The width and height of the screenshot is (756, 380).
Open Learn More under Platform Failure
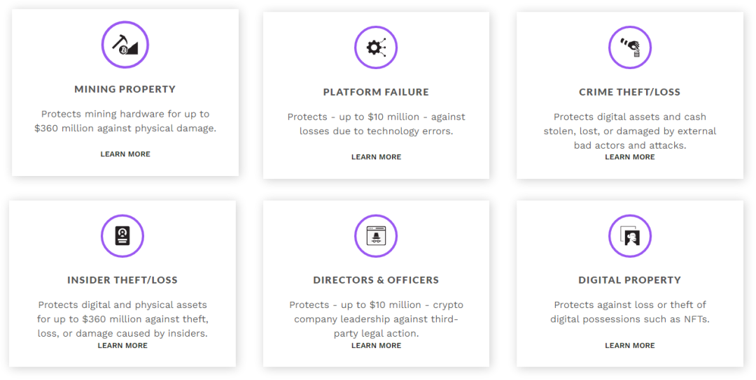376,157
